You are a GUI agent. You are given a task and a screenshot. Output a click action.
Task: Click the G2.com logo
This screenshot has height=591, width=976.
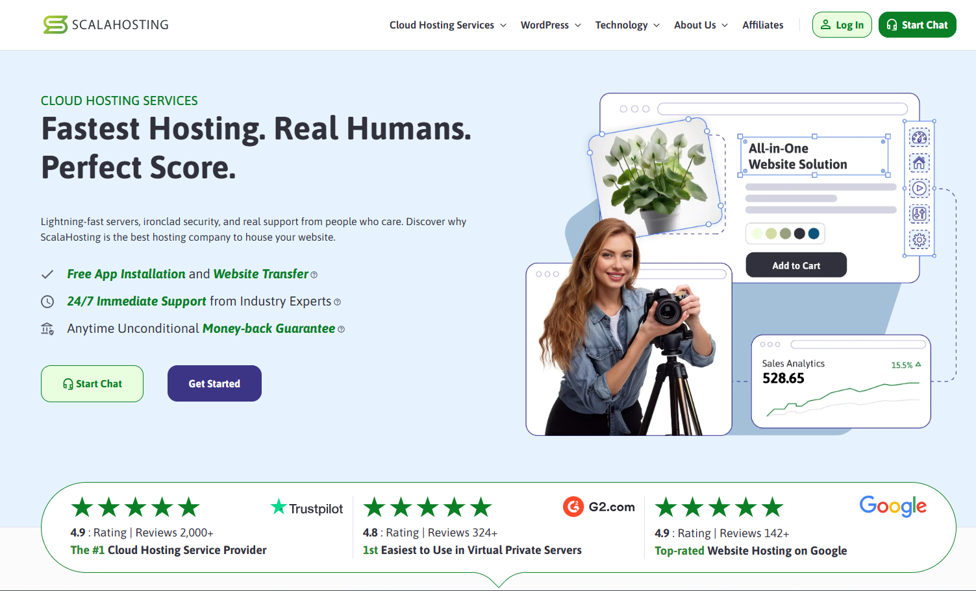coord(599,507)
